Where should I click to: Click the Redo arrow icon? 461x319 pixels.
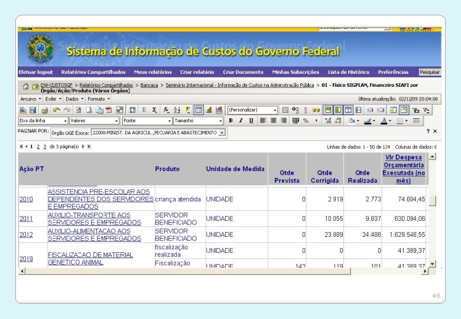coord(67,110)
